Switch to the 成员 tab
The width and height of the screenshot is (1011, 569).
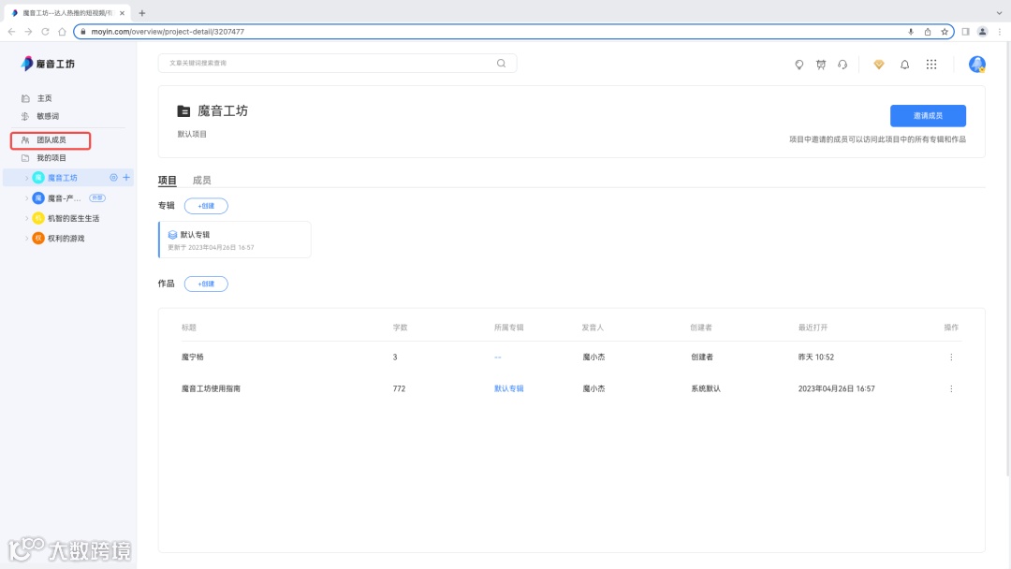[202, 181]
